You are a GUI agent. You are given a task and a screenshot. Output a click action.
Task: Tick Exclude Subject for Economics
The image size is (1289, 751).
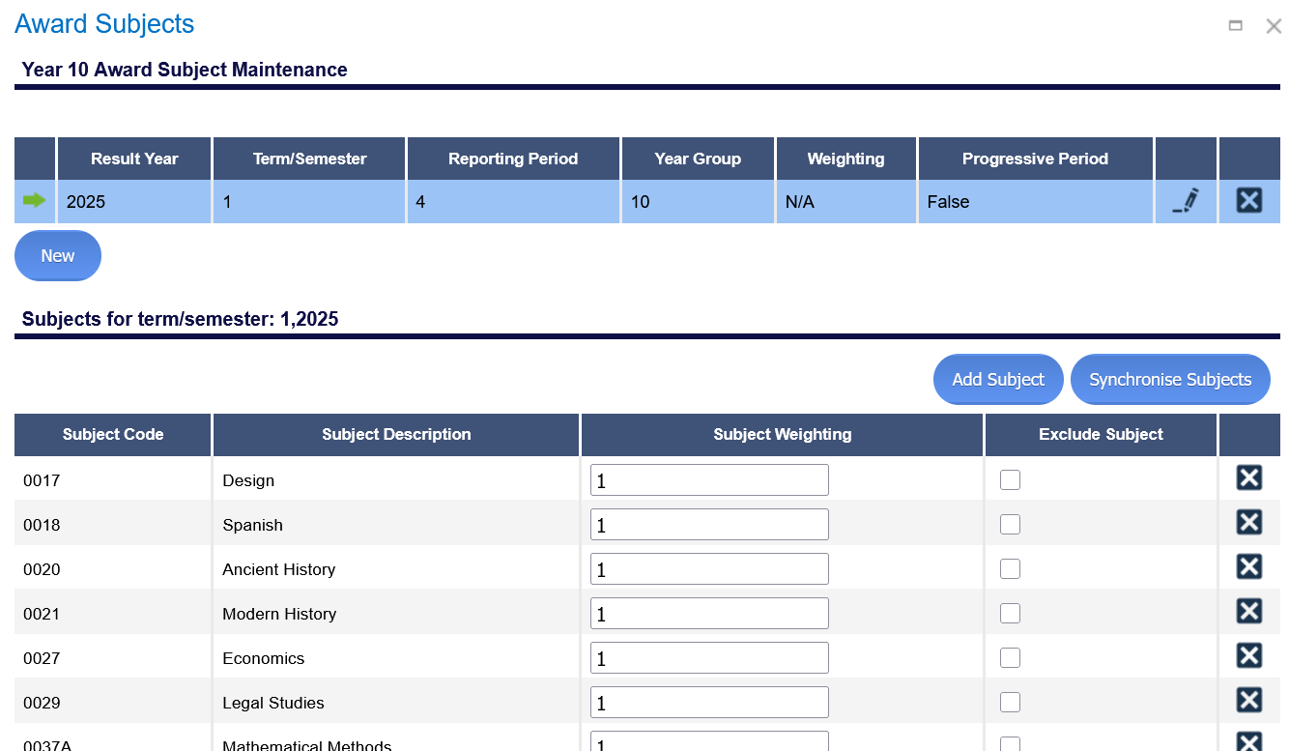pos(1010,658)
